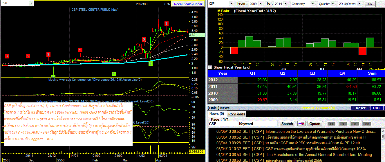
Task: Open news Option button
Action: click(x=314, y=124)
